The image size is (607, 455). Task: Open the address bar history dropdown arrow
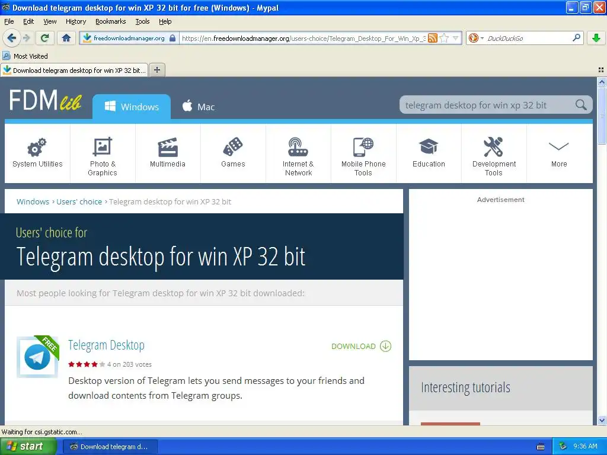(x=456, y=38)
